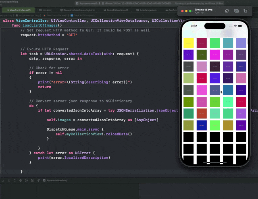Click "DispatchQueue" in the code
The height and width of the screenshot is (199, 258).
point(61,129)
